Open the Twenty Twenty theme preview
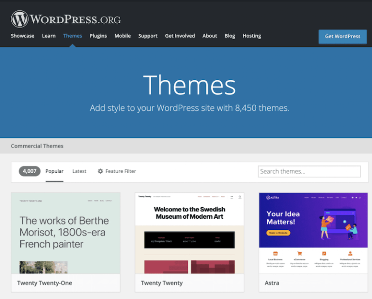 tap(189, 233)
